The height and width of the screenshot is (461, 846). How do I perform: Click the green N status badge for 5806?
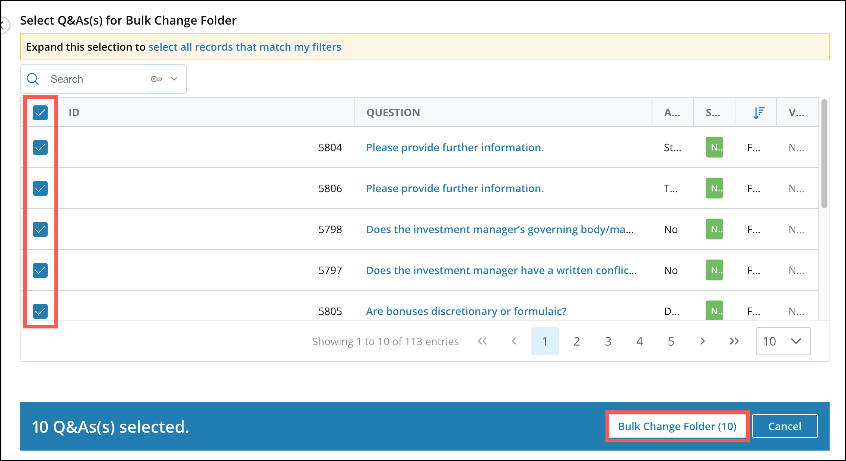pos(714,188)
